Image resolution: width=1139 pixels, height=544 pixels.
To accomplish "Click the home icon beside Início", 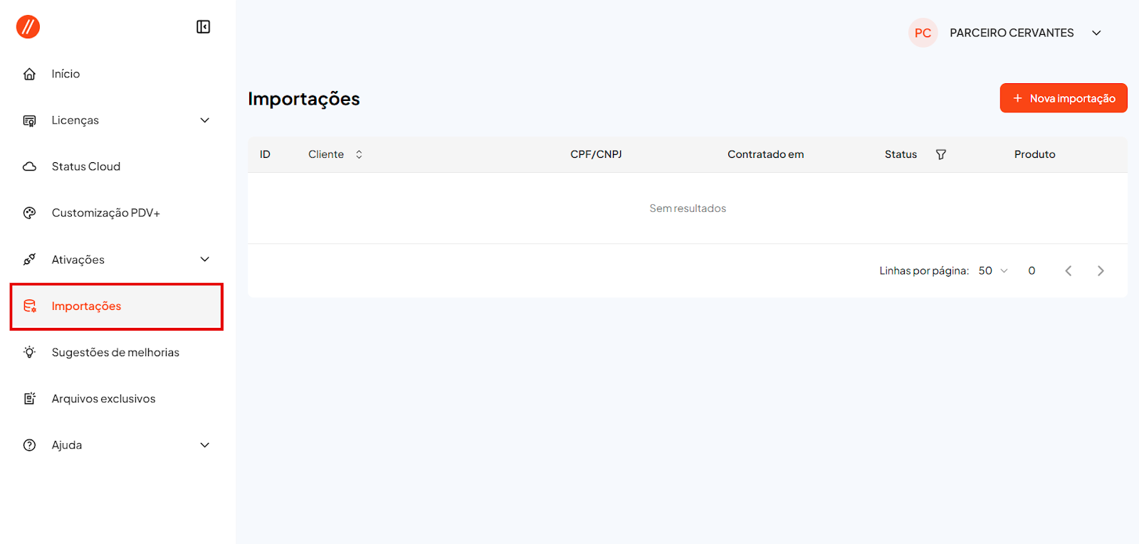I will [x=29, y=74].
